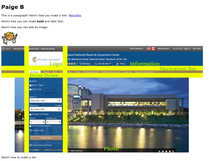Expand Reservations by Phone
215x161 pixels.
[41, 145]
